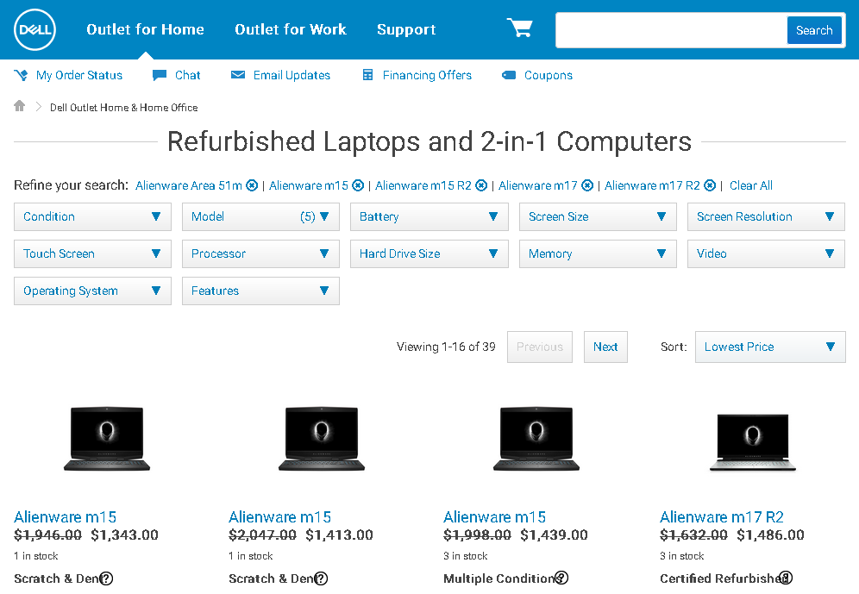Image resolution: width=859 pixels, height=594 pixels.
Task: Expand the Processor filter dropdown
Action: click(260, 254)
